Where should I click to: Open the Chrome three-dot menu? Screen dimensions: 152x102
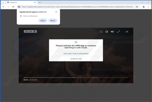[x=148, y=7]
